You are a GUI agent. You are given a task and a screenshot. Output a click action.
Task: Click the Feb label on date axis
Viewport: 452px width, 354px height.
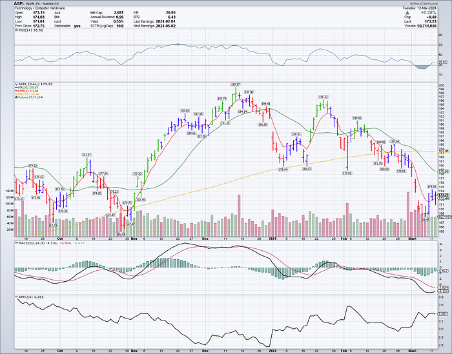coord(344,239)
